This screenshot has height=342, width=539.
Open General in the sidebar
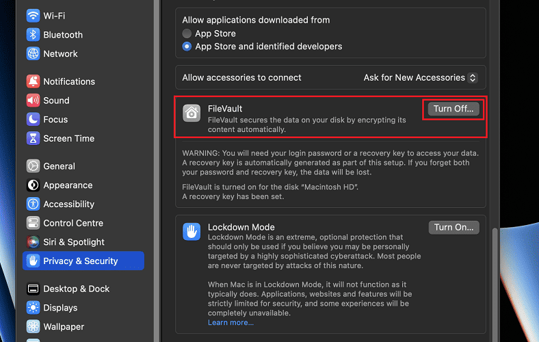[59, 166]
